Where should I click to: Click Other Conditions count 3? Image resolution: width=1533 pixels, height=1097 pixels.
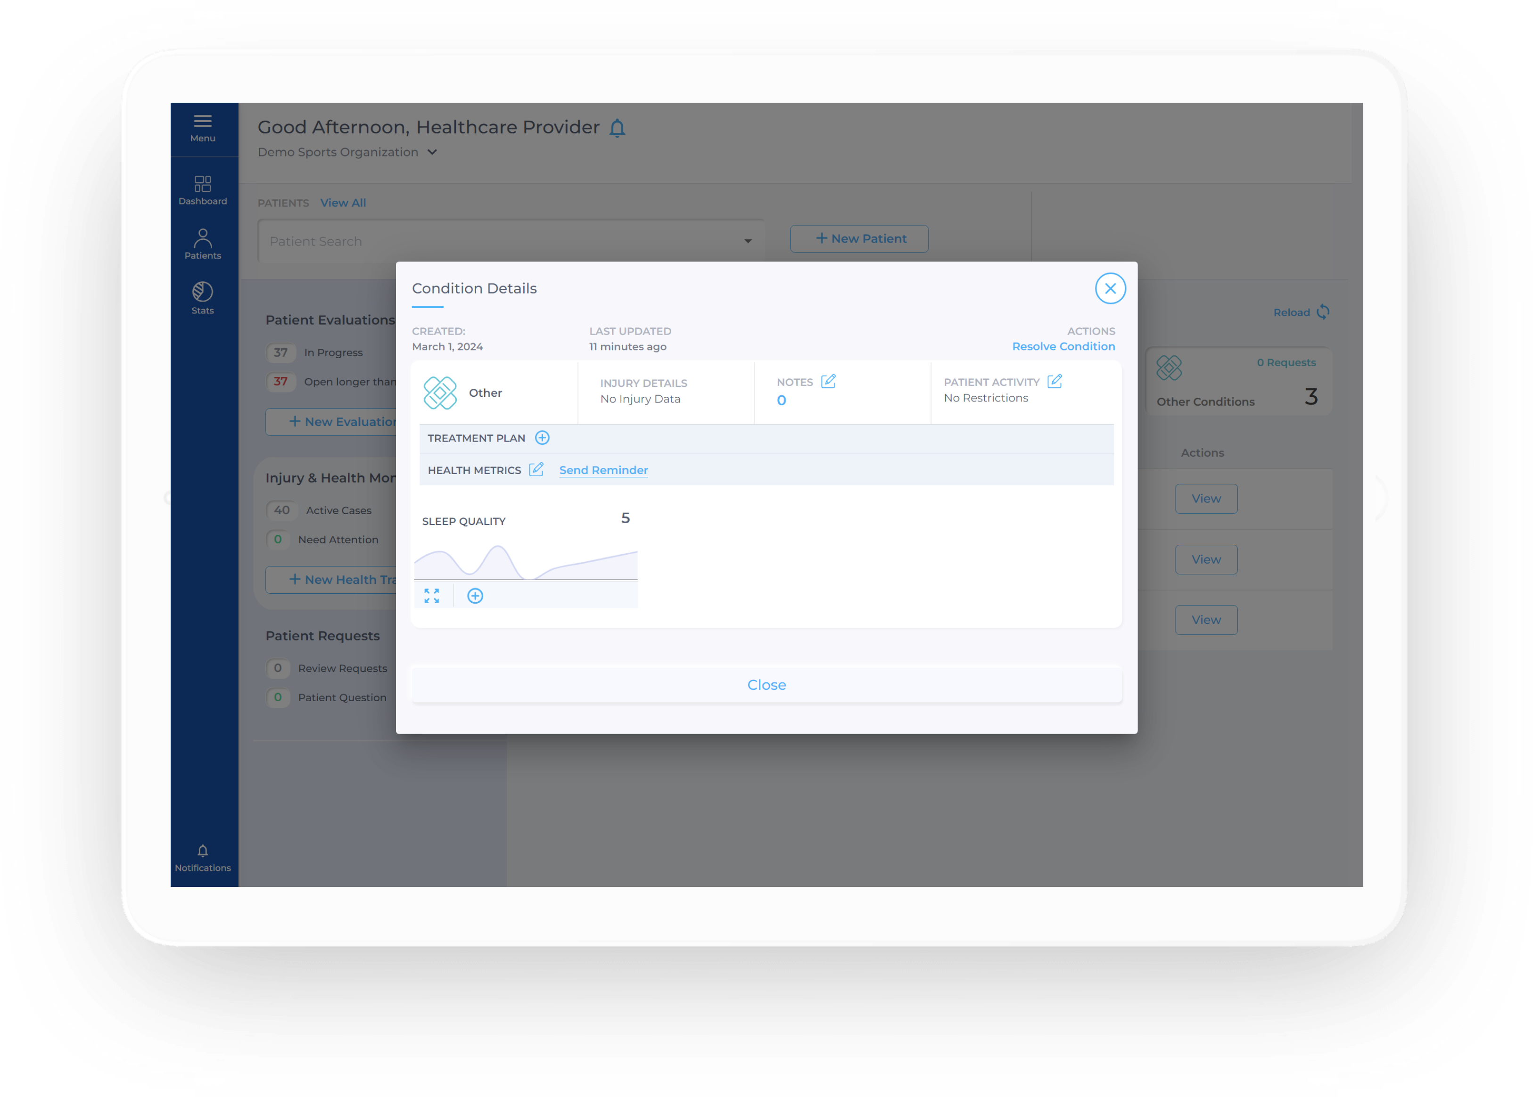pyautogui.click(x=1310, y=396)
